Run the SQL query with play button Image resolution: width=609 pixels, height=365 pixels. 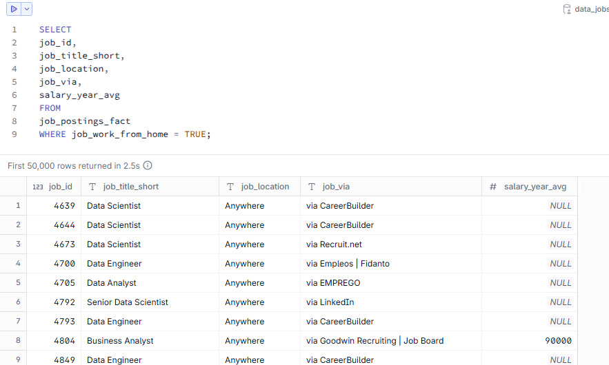(x=14, y=9)
